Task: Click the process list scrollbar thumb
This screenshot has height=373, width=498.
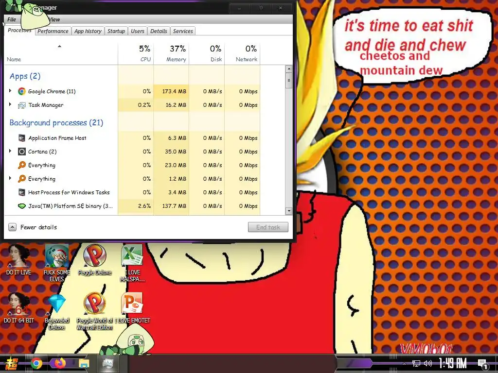Action: 289,81
